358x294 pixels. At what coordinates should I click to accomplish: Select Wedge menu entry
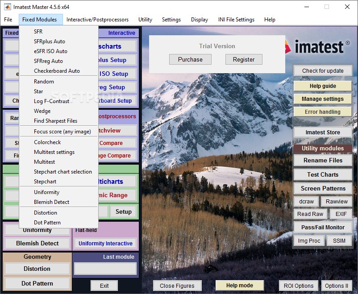point(59,111)
